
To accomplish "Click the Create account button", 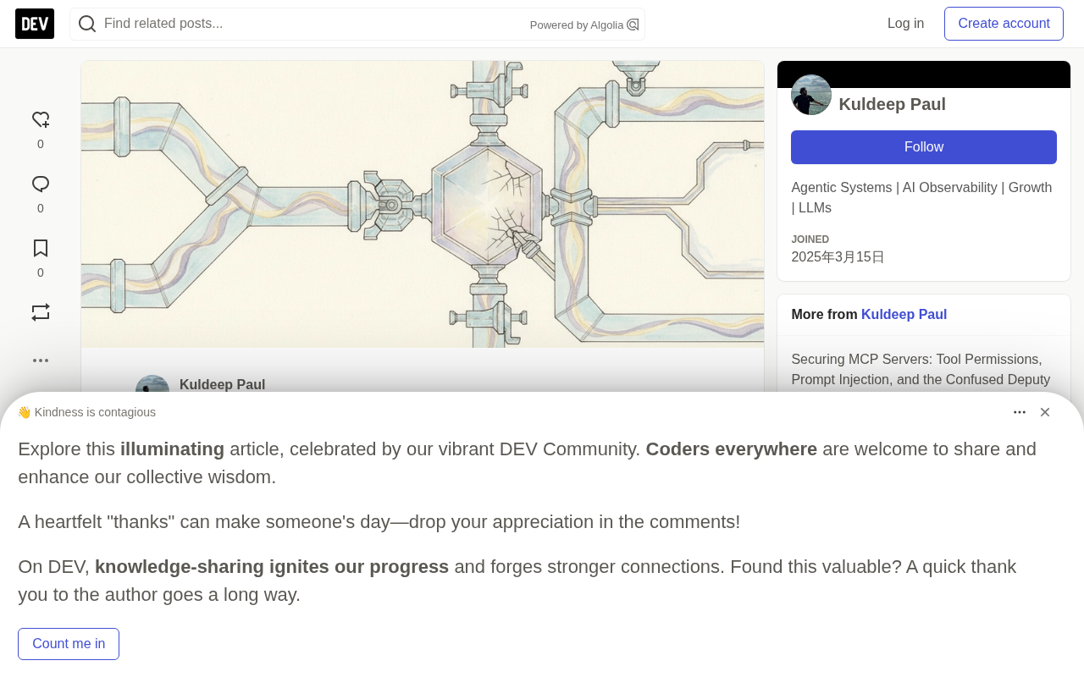I will (1004, 24).
